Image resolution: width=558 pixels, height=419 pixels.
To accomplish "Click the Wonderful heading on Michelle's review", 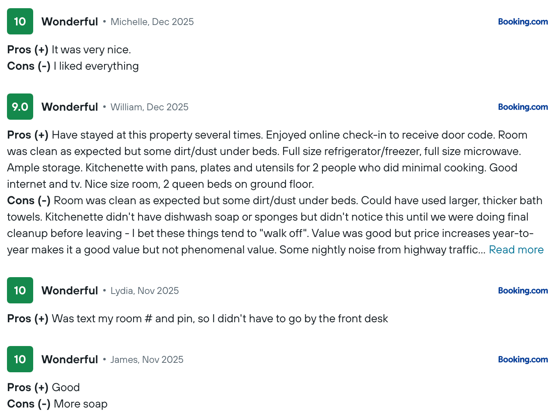I will pos(70,22).
